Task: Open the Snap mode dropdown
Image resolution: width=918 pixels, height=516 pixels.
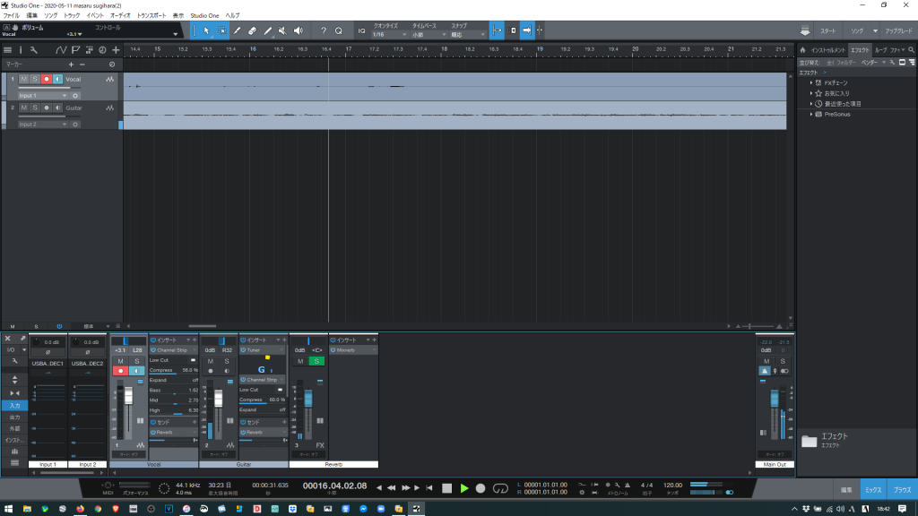Action: 467,35
